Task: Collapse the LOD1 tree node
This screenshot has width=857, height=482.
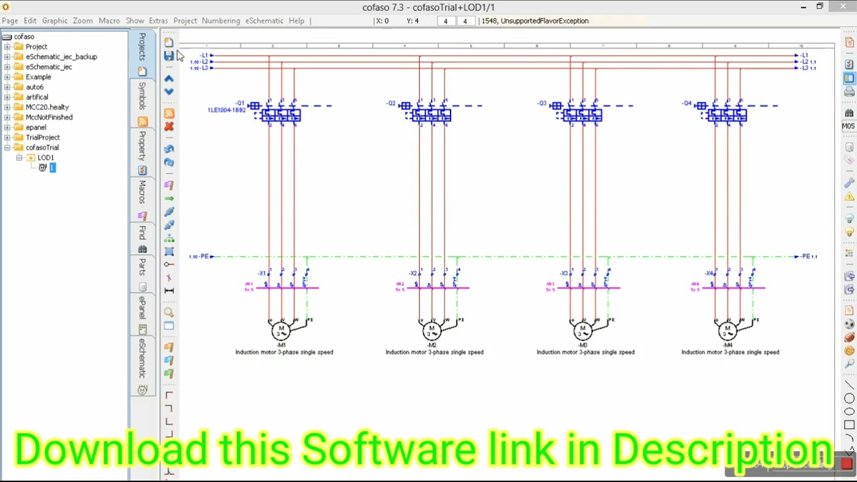Action: [x=19, y=158]
